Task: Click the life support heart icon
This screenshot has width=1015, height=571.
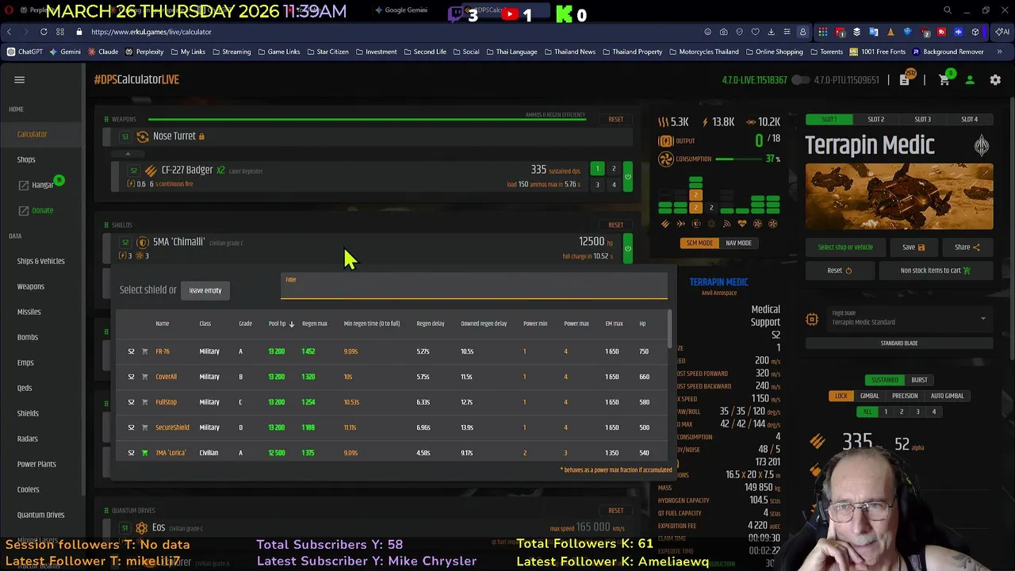Action: point(741,224)
